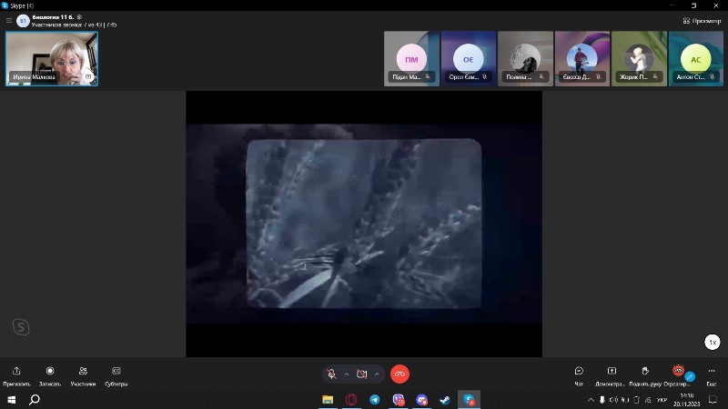Select participant tile with red jacket avatar
This screenshot has height=409, width=728.
coord(581,58)
